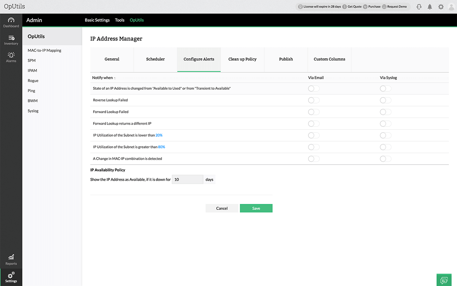Screen dimensions: 457x286
Task: Click the headset support icon
Action: coord(419,6)
